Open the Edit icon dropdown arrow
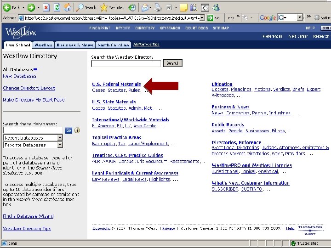 176,8
